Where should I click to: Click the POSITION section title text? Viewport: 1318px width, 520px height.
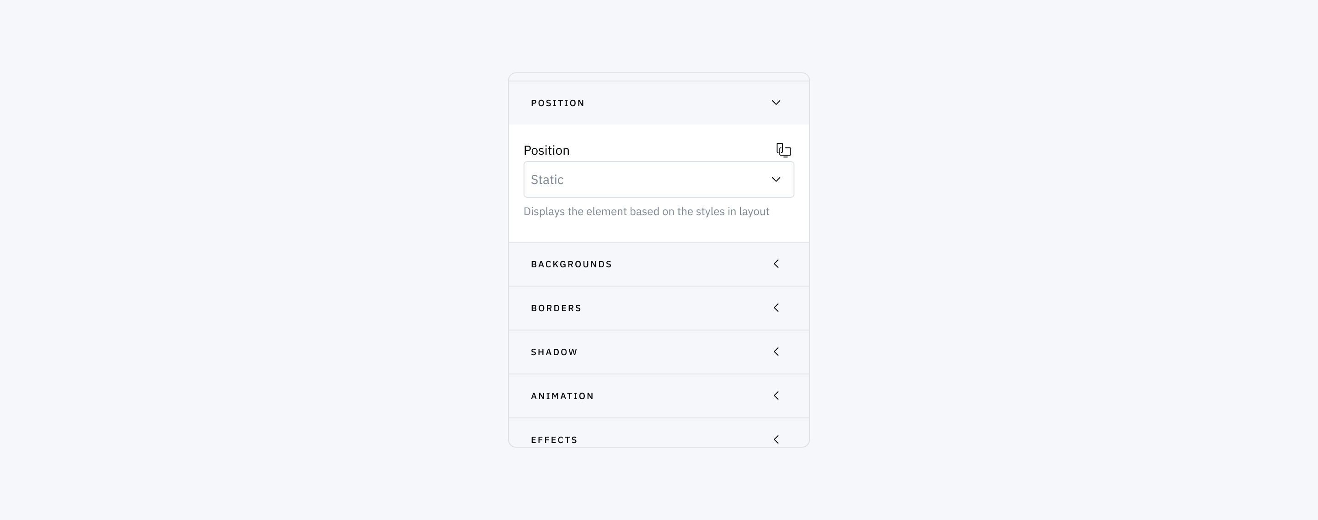pyautogui.click(x=557, y=103)
